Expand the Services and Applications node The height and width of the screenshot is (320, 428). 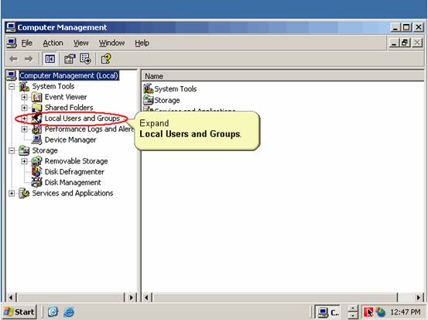click(12, 194)
